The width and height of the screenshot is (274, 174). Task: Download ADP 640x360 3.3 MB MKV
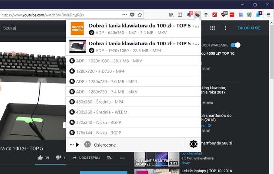pos(91,33)
